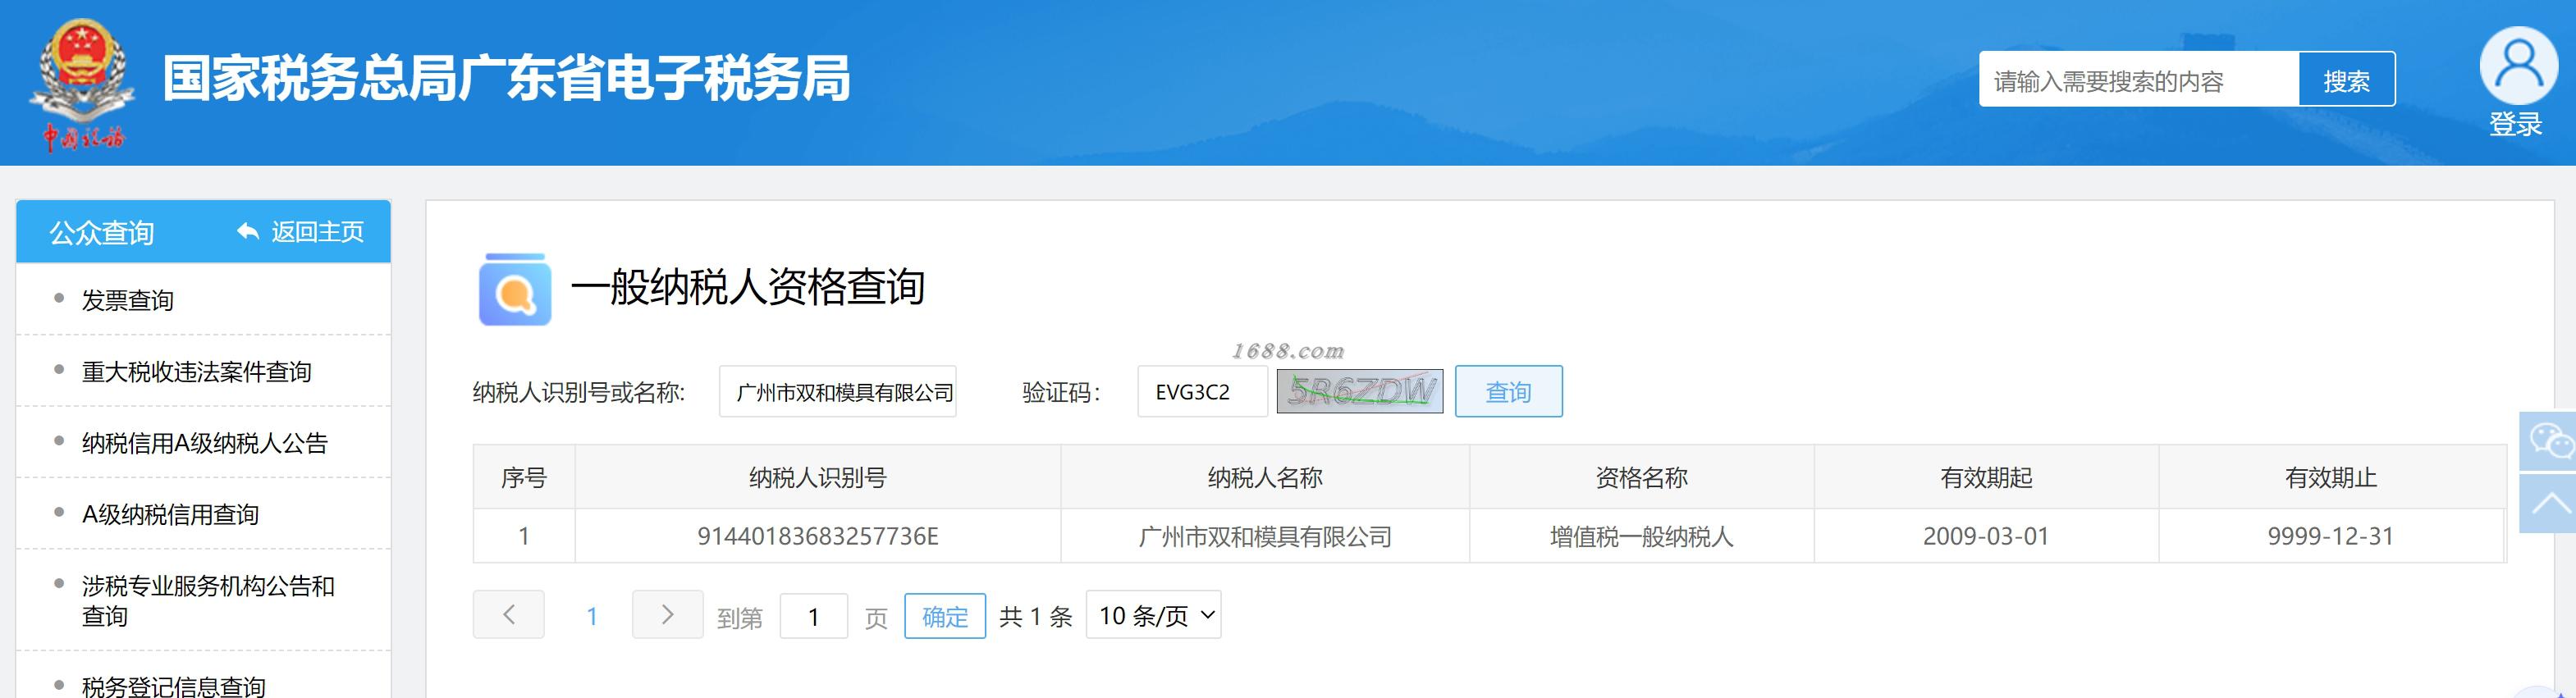Click the 纳税人识别号 column header
The image size is (2576, 698).
coord(817,478)
